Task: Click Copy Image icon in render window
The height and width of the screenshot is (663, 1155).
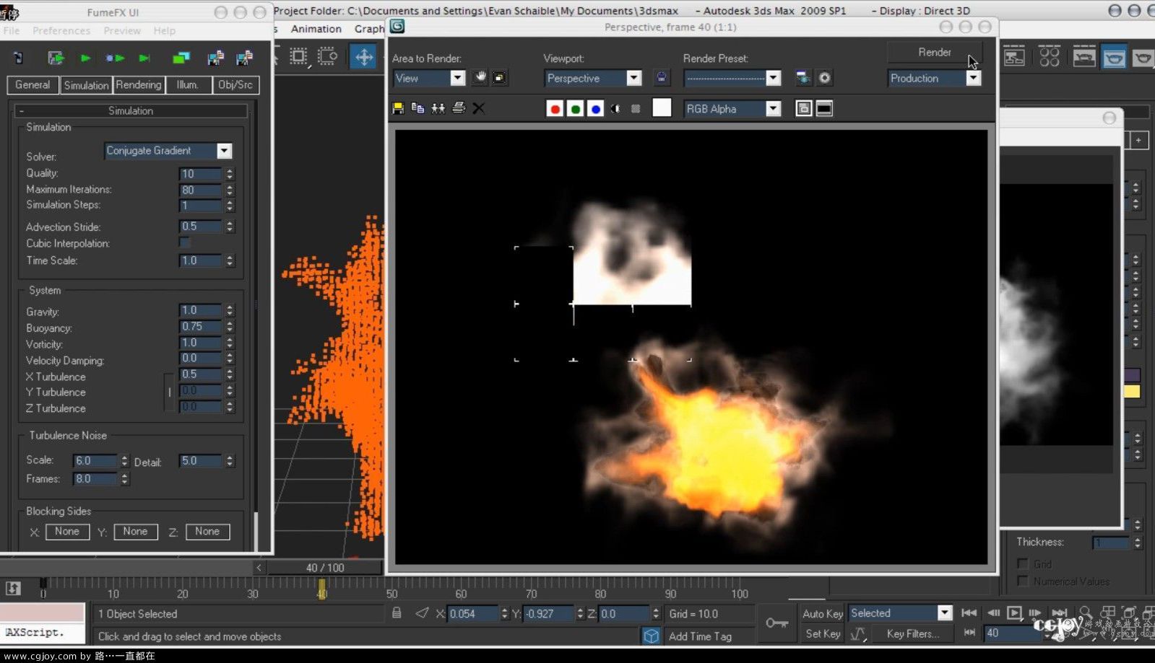Action: tap(418, 108)
